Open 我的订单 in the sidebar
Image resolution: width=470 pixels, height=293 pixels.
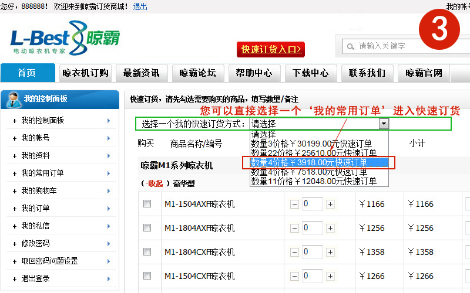tap(35, 209)
